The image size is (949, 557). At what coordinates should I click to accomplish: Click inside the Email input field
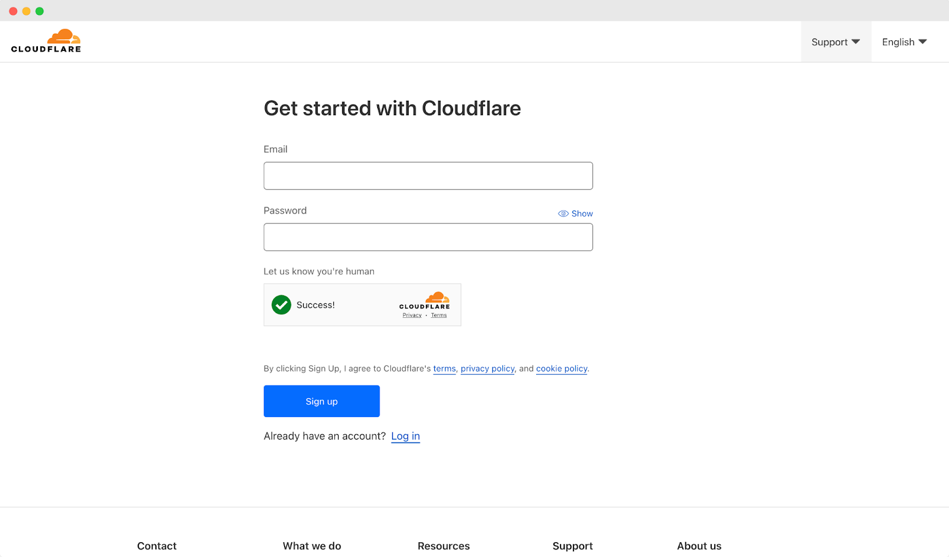[x=428, y=176]
